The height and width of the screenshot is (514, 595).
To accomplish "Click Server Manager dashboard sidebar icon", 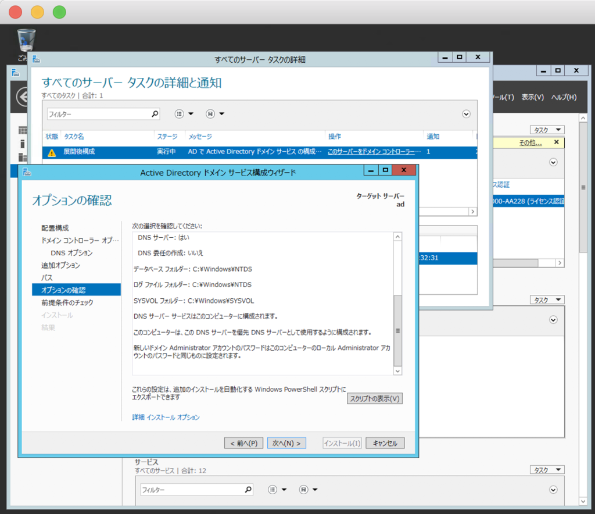I will click(23, 131).
